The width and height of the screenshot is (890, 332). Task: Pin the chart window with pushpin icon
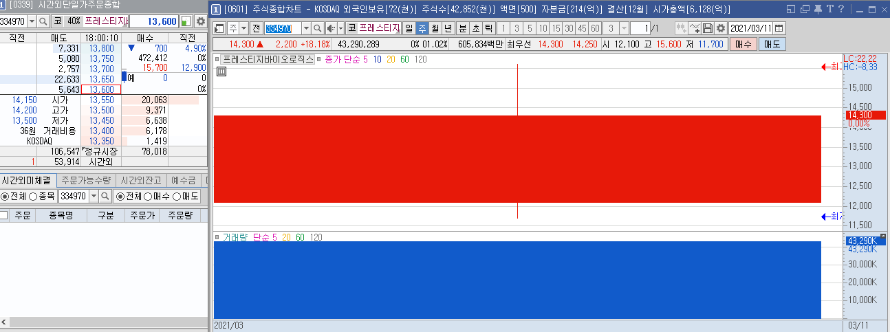(x=817, y=9)
